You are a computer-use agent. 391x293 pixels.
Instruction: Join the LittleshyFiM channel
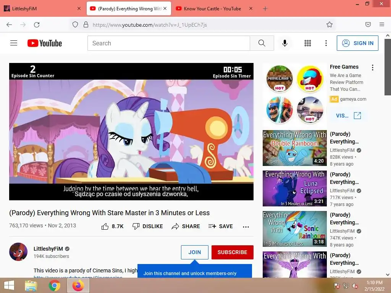pos(194,252)
